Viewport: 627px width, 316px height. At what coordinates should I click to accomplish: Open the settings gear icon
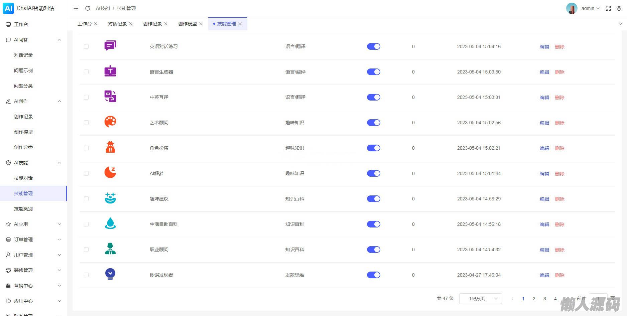coord(619,8)
